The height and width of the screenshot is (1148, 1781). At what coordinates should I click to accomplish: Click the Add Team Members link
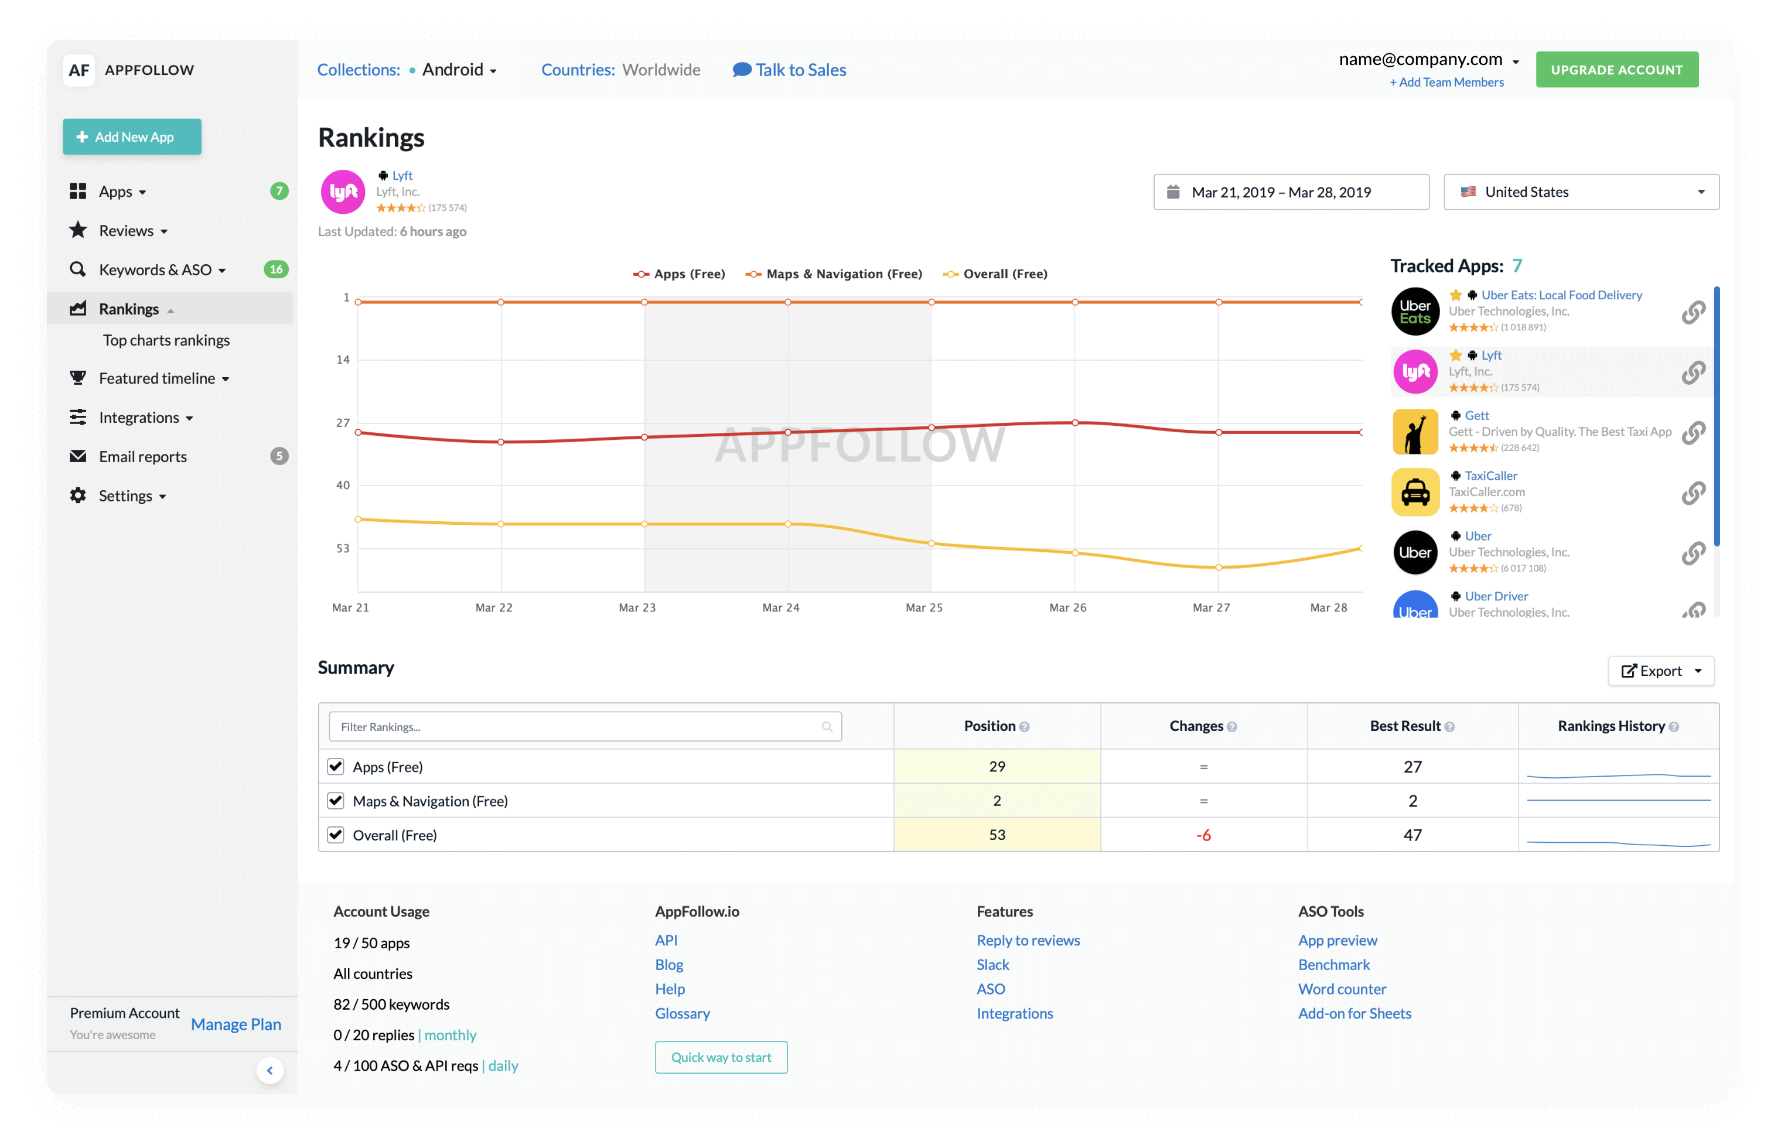1446,83
